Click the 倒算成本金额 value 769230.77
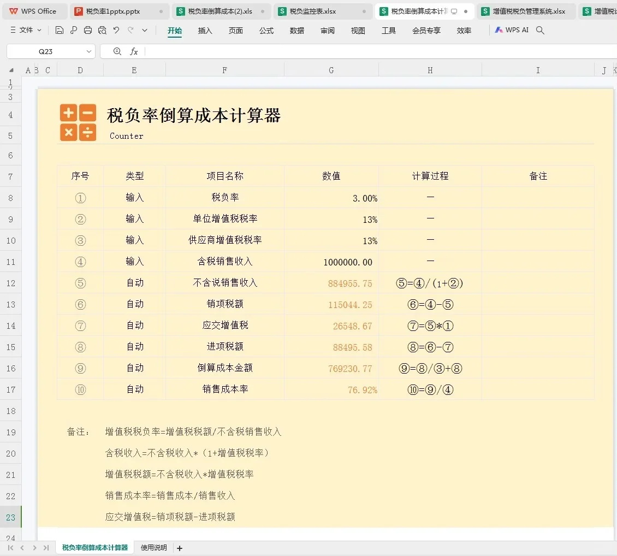This screenshot has height=556, width=617. (x=331, y=368)
